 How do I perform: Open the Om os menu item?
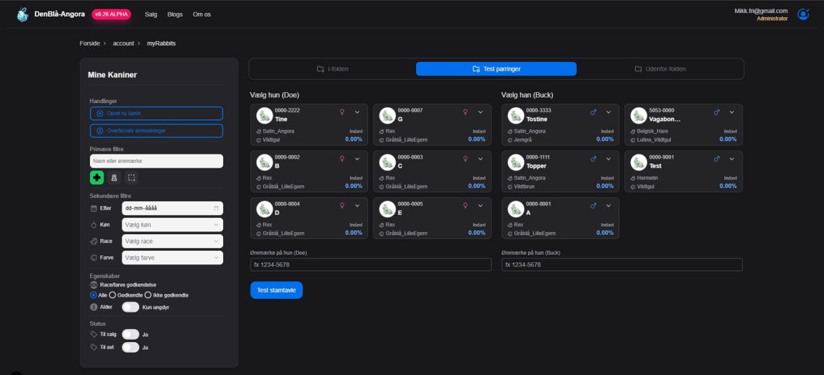(x=203, y=14)
